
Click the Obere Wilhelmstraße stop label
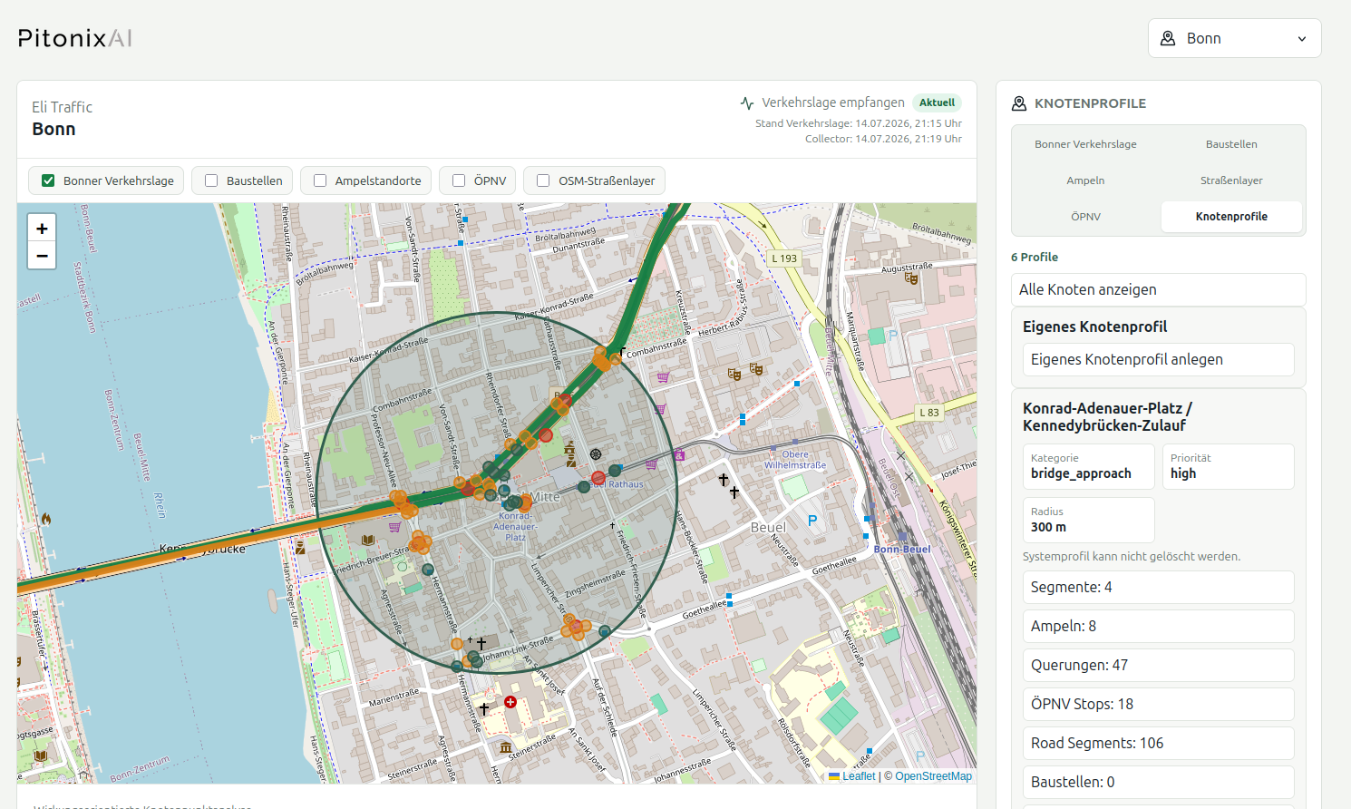click(x=795, y=460)
